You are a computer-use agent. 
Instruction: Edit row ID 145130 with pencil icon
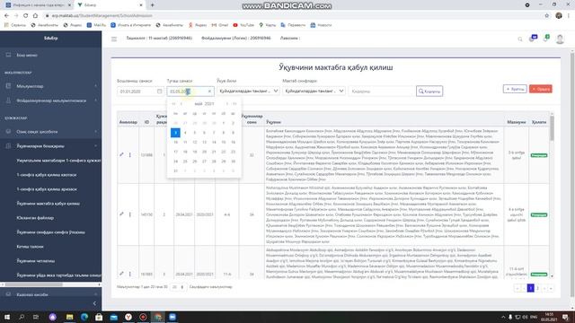tap(121, 214)
